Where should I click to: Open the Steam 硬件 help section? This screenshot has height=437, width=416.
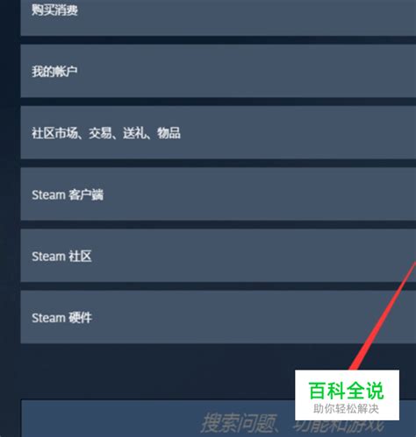tap(219, 317)
